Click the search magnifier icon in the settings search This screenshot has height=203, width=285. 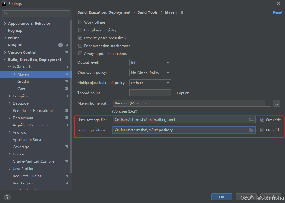pyautogui.click(x=6, y=14)
